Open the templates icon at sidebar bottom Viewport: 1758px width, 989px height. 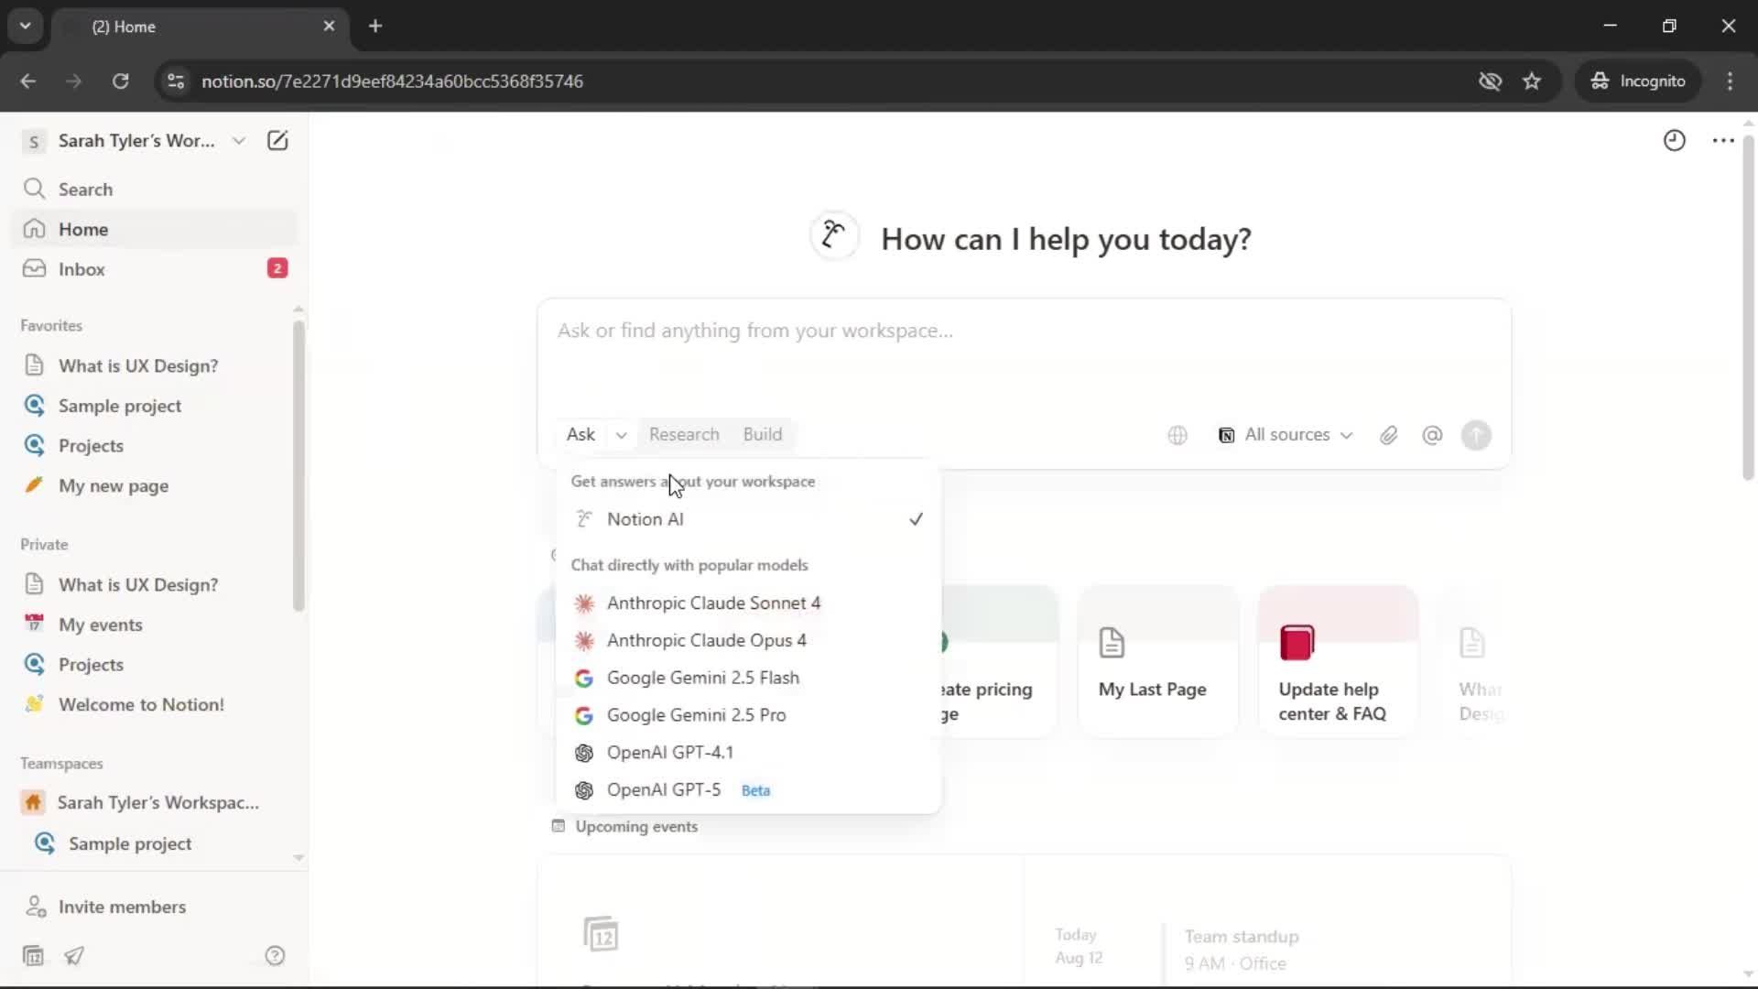(33, 956)
